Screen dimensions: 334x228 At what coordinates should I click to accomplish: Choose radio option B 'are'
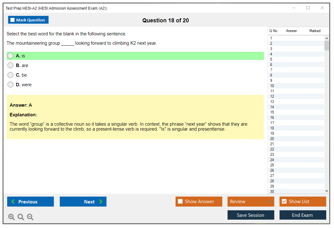coord(11,65)
